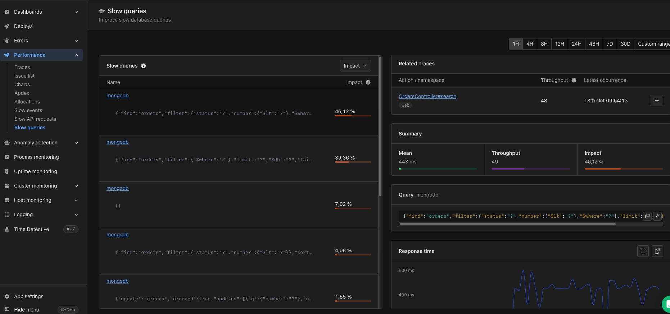Click the horizontal scrollbar under the query
The height and width of the screenshot is (314, 670).
(x=507, y=224)
